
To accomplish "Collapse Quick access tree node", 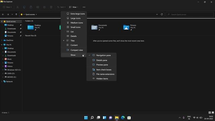I will coord(2,22).
